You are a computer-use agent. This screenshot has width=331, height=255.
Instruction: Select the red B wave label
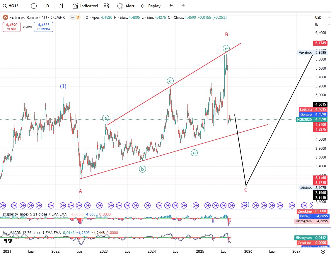(x=226, y=35)
